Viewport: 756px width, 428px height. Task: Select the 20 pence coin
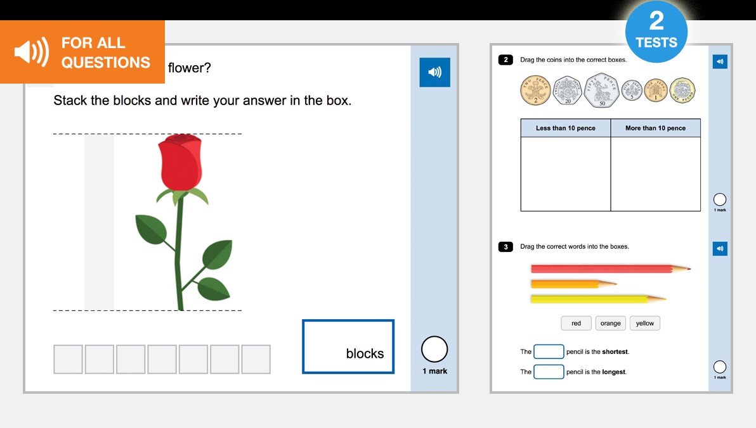(568, 90)
